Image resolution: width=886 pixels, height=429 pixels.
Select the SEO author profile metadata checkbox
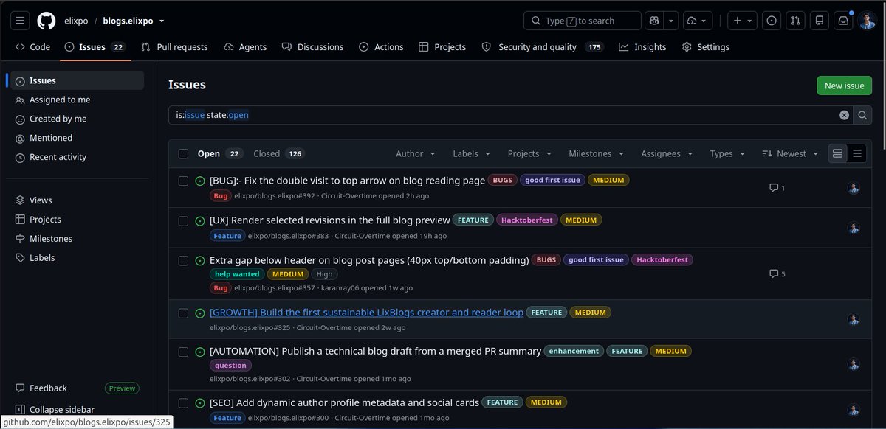pos(183,403)
